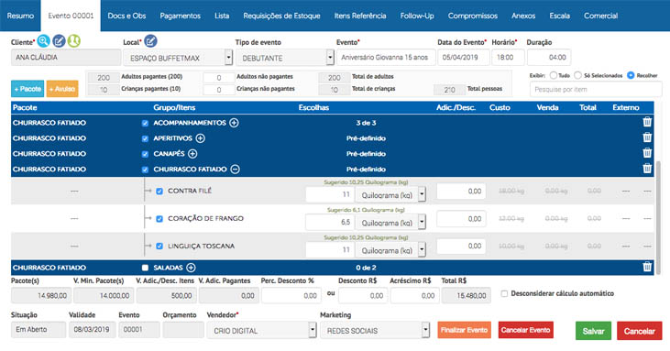Screen dimensions: 670x351
Task: Open LINGUIÇA TOSCANA unit dropdown
Action: (390, 250)
